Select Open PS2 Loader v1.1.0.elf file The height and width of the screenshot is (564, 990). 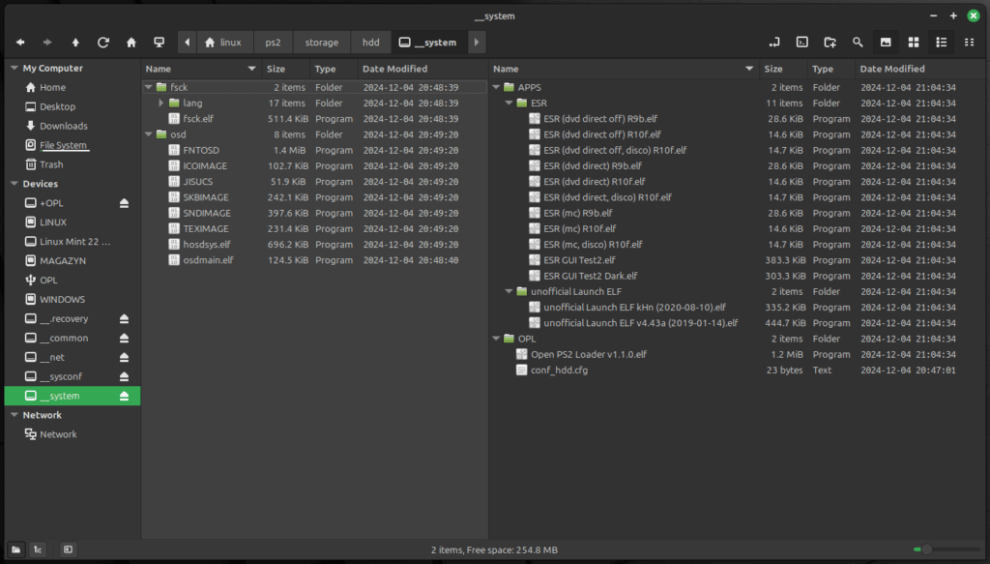pos(589,354)
